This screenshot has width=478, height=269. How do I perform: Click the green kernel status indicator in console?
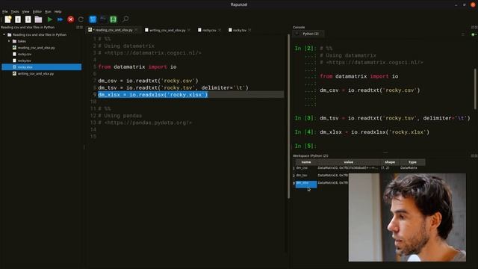(473, 34)
